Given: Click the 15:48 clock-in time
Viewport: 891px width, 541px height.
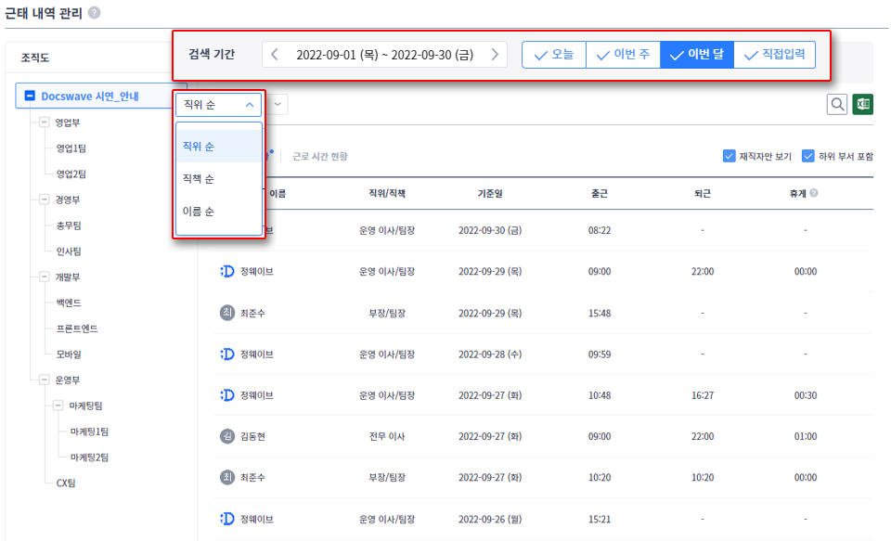Looking at the screenshot, I should (600, 313).
